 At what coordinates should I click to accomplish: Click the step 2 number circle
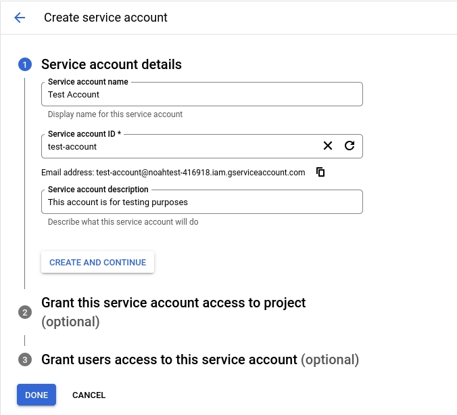click(25, 312)
